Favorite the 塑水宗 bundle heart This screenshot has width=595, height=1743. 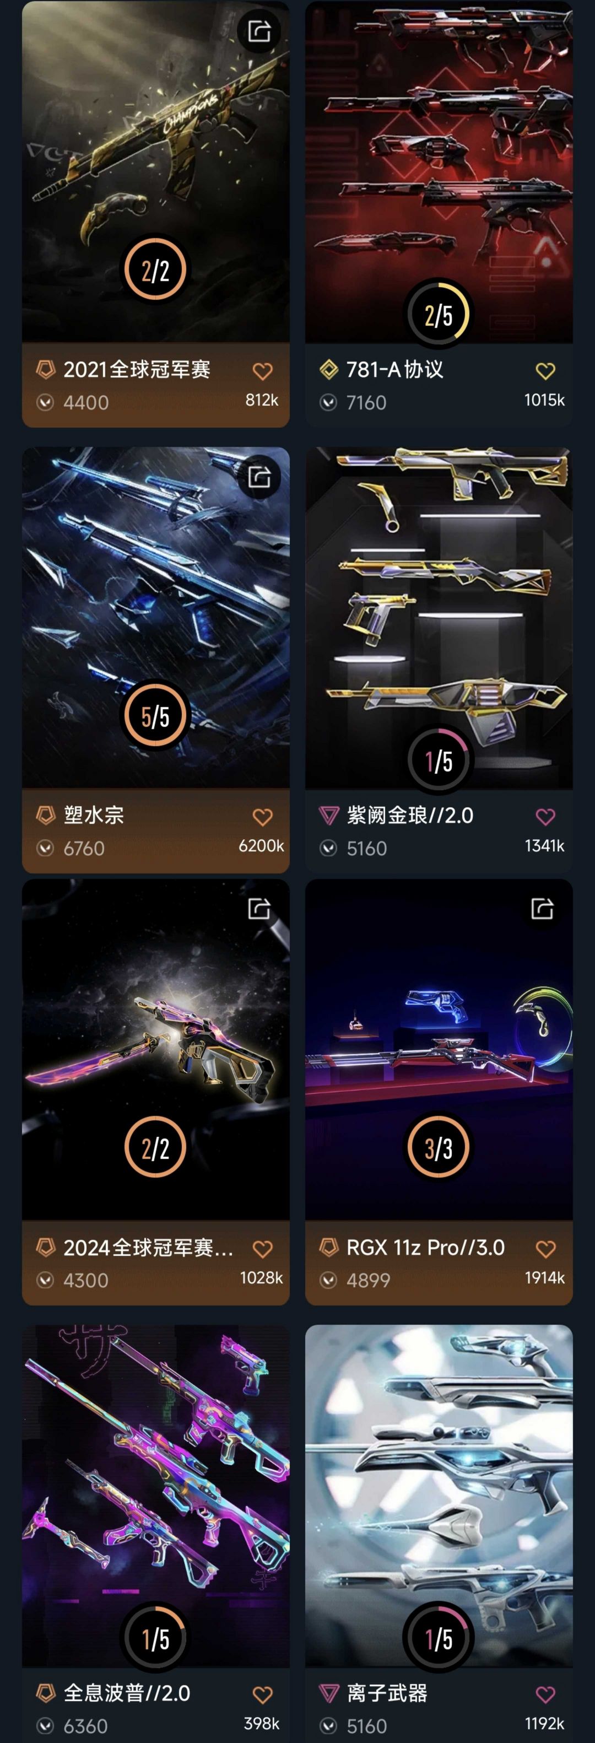262,817
